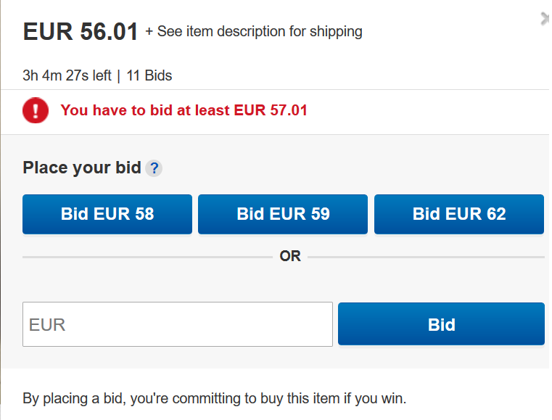Screen dimensions: 552x420
Task: Click the minimum bid EUR 57.01 error message
Action: [x=184, y=110]
